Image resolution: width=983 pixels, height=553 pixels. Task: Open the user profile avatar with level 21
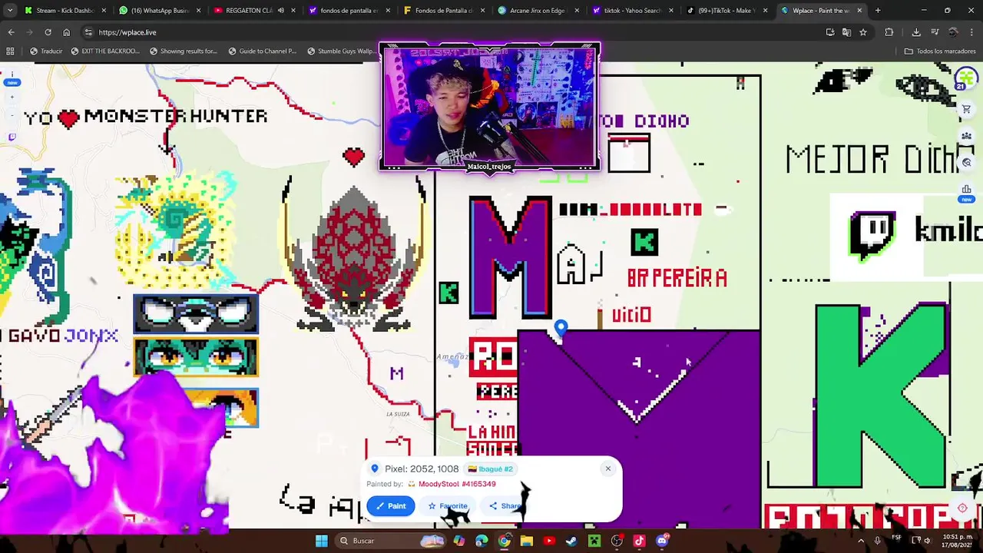click(x=965, y=79)
